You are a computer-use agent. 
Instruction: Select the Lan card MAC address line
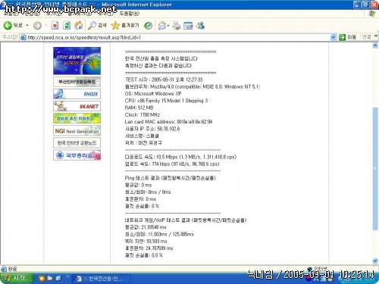coord(168,122)
